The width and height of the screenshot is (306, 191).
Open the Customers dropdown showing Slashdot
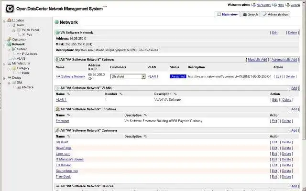[x=128, y=76]
